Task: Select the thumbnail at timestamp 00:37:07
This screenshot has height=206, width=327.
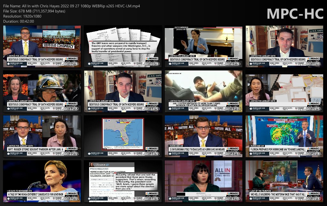Action: (203, 181)
